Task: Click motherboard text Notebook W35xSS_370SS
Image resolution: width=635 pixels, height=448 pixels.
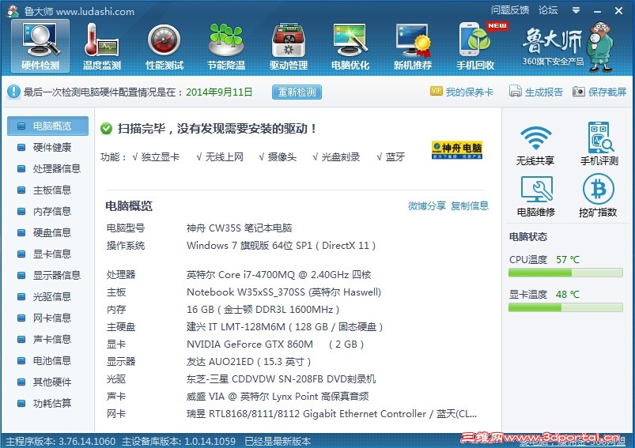Action: click(x=283, y=292)
